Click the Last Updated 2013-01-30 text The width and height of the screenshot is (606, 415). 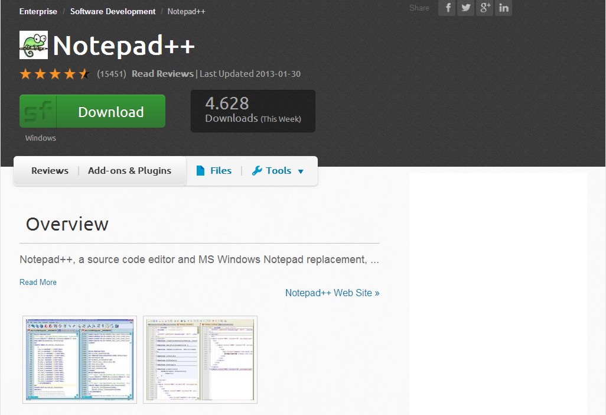[250, 74]
